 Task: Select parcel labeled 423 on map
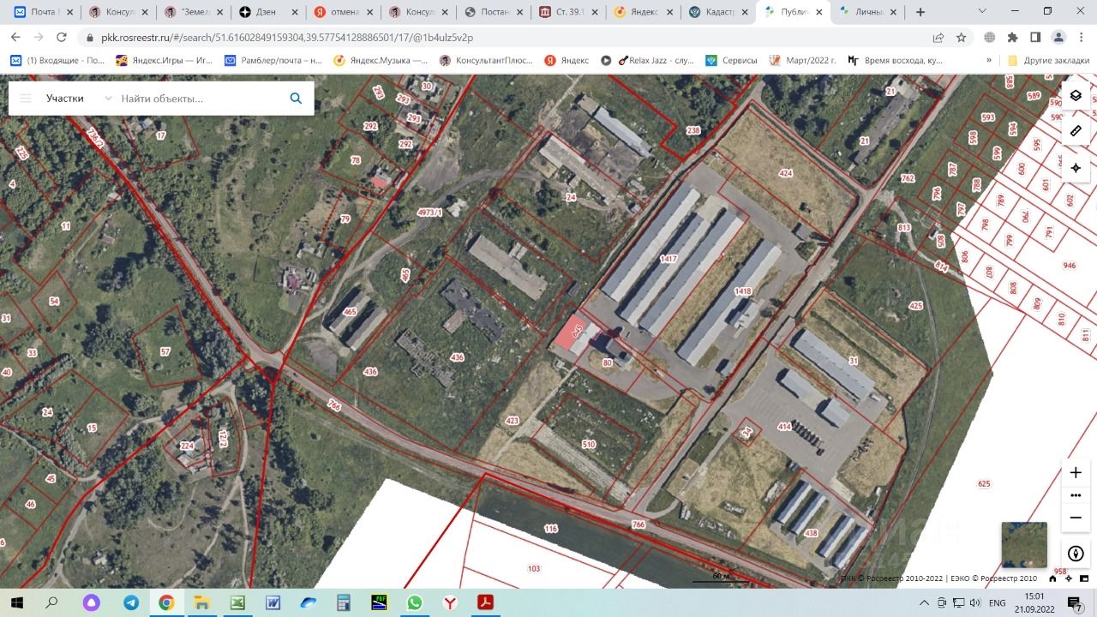[512, 421]
